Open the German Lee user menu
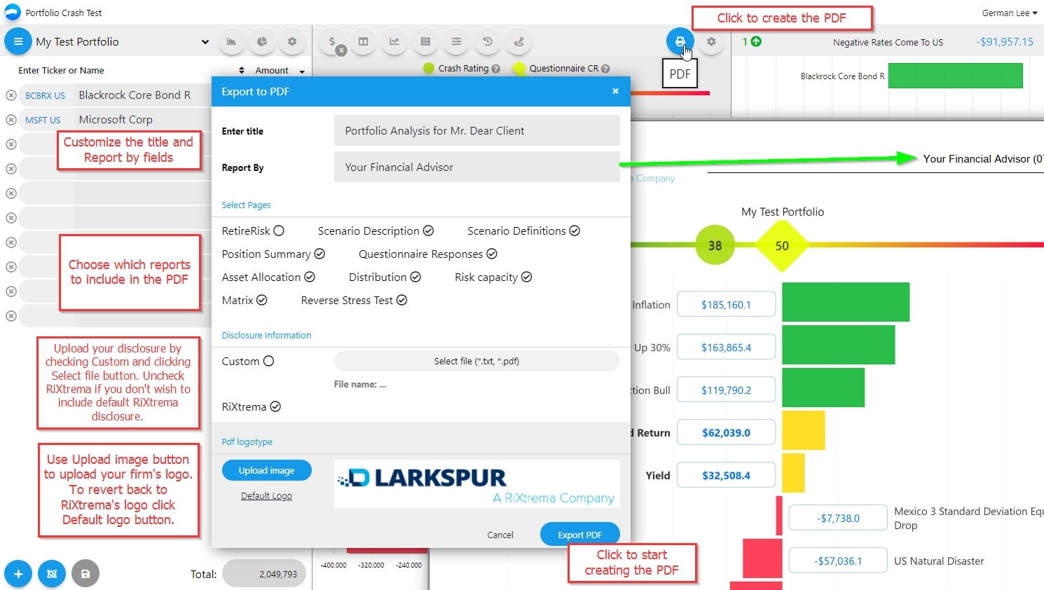 click(x=1009, y=13)
